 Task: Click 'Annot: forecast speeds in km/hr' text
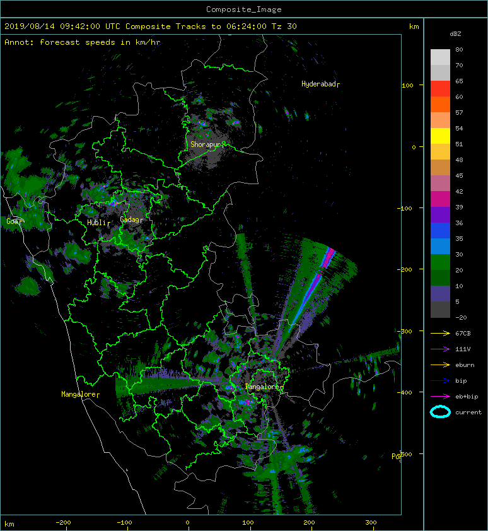tap(83, 42)
